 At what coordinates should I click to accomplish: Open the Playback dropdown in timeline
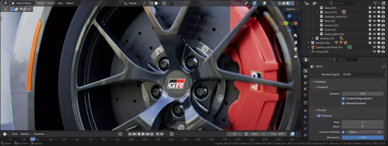[x=40, y=134]
